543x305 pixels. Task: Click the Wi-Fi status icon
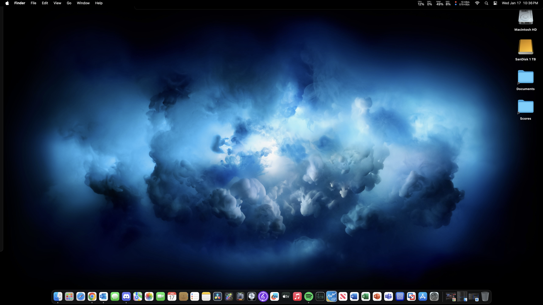point(477,3)
